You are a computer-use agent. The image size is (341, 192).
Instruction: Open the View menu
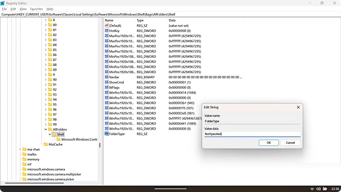(23, 9)
